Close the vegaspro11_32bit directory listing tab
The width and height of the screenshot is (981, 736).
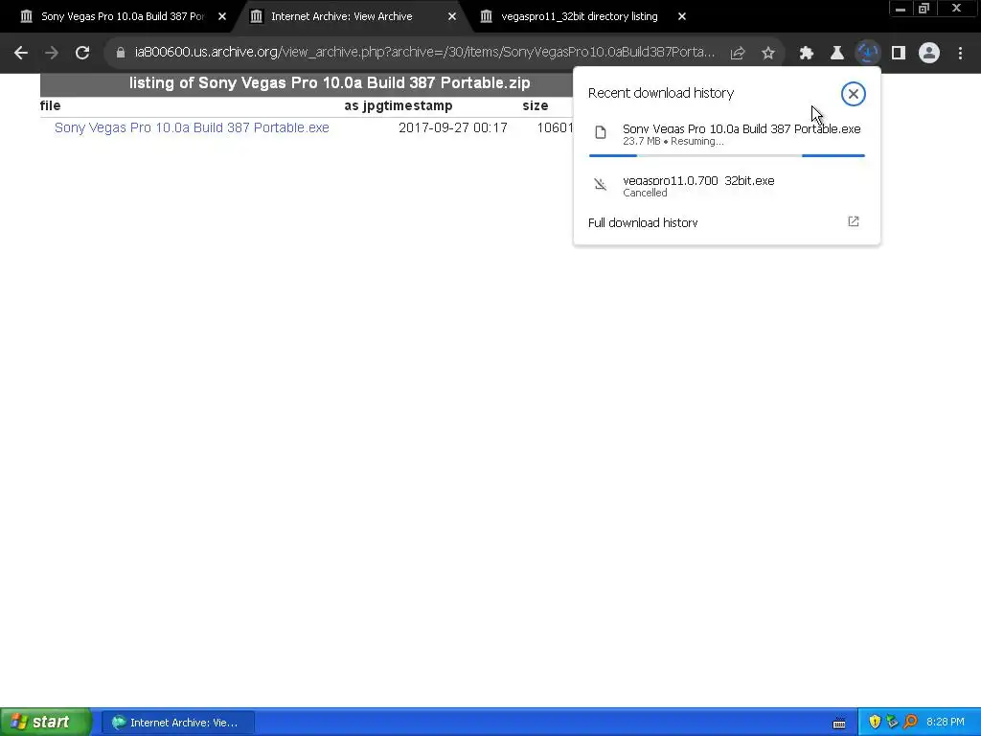[x=682, y=16]
